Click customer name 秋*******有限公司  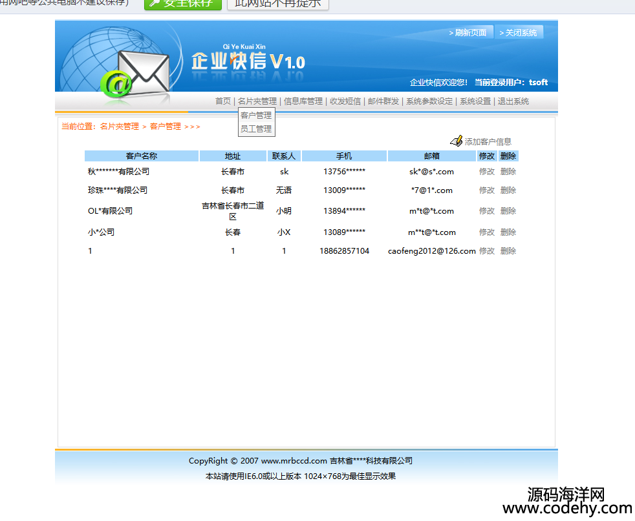click(x=118, y=171)
